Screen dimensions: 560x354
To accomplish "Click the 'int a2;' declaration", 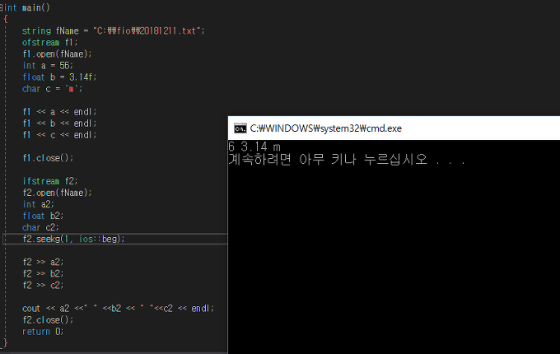I will pyautogui.click(x=38, y=204).
